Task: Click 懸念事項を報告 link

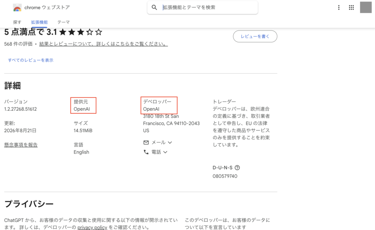Action: (21, 145)
